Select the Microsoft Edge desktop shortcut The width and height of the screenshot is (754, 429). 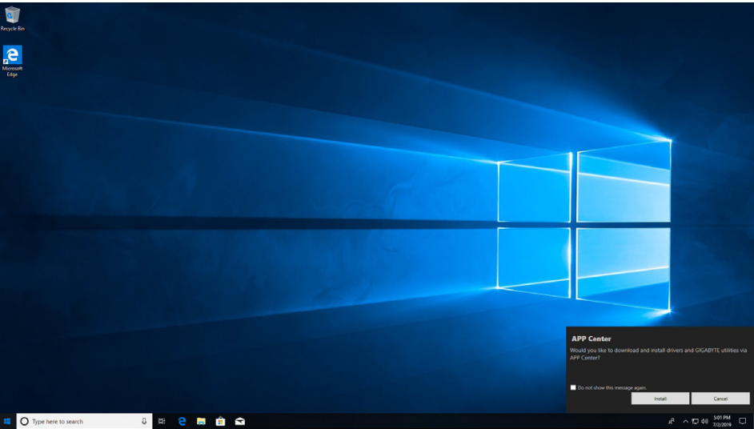click(x=12, y=56)
